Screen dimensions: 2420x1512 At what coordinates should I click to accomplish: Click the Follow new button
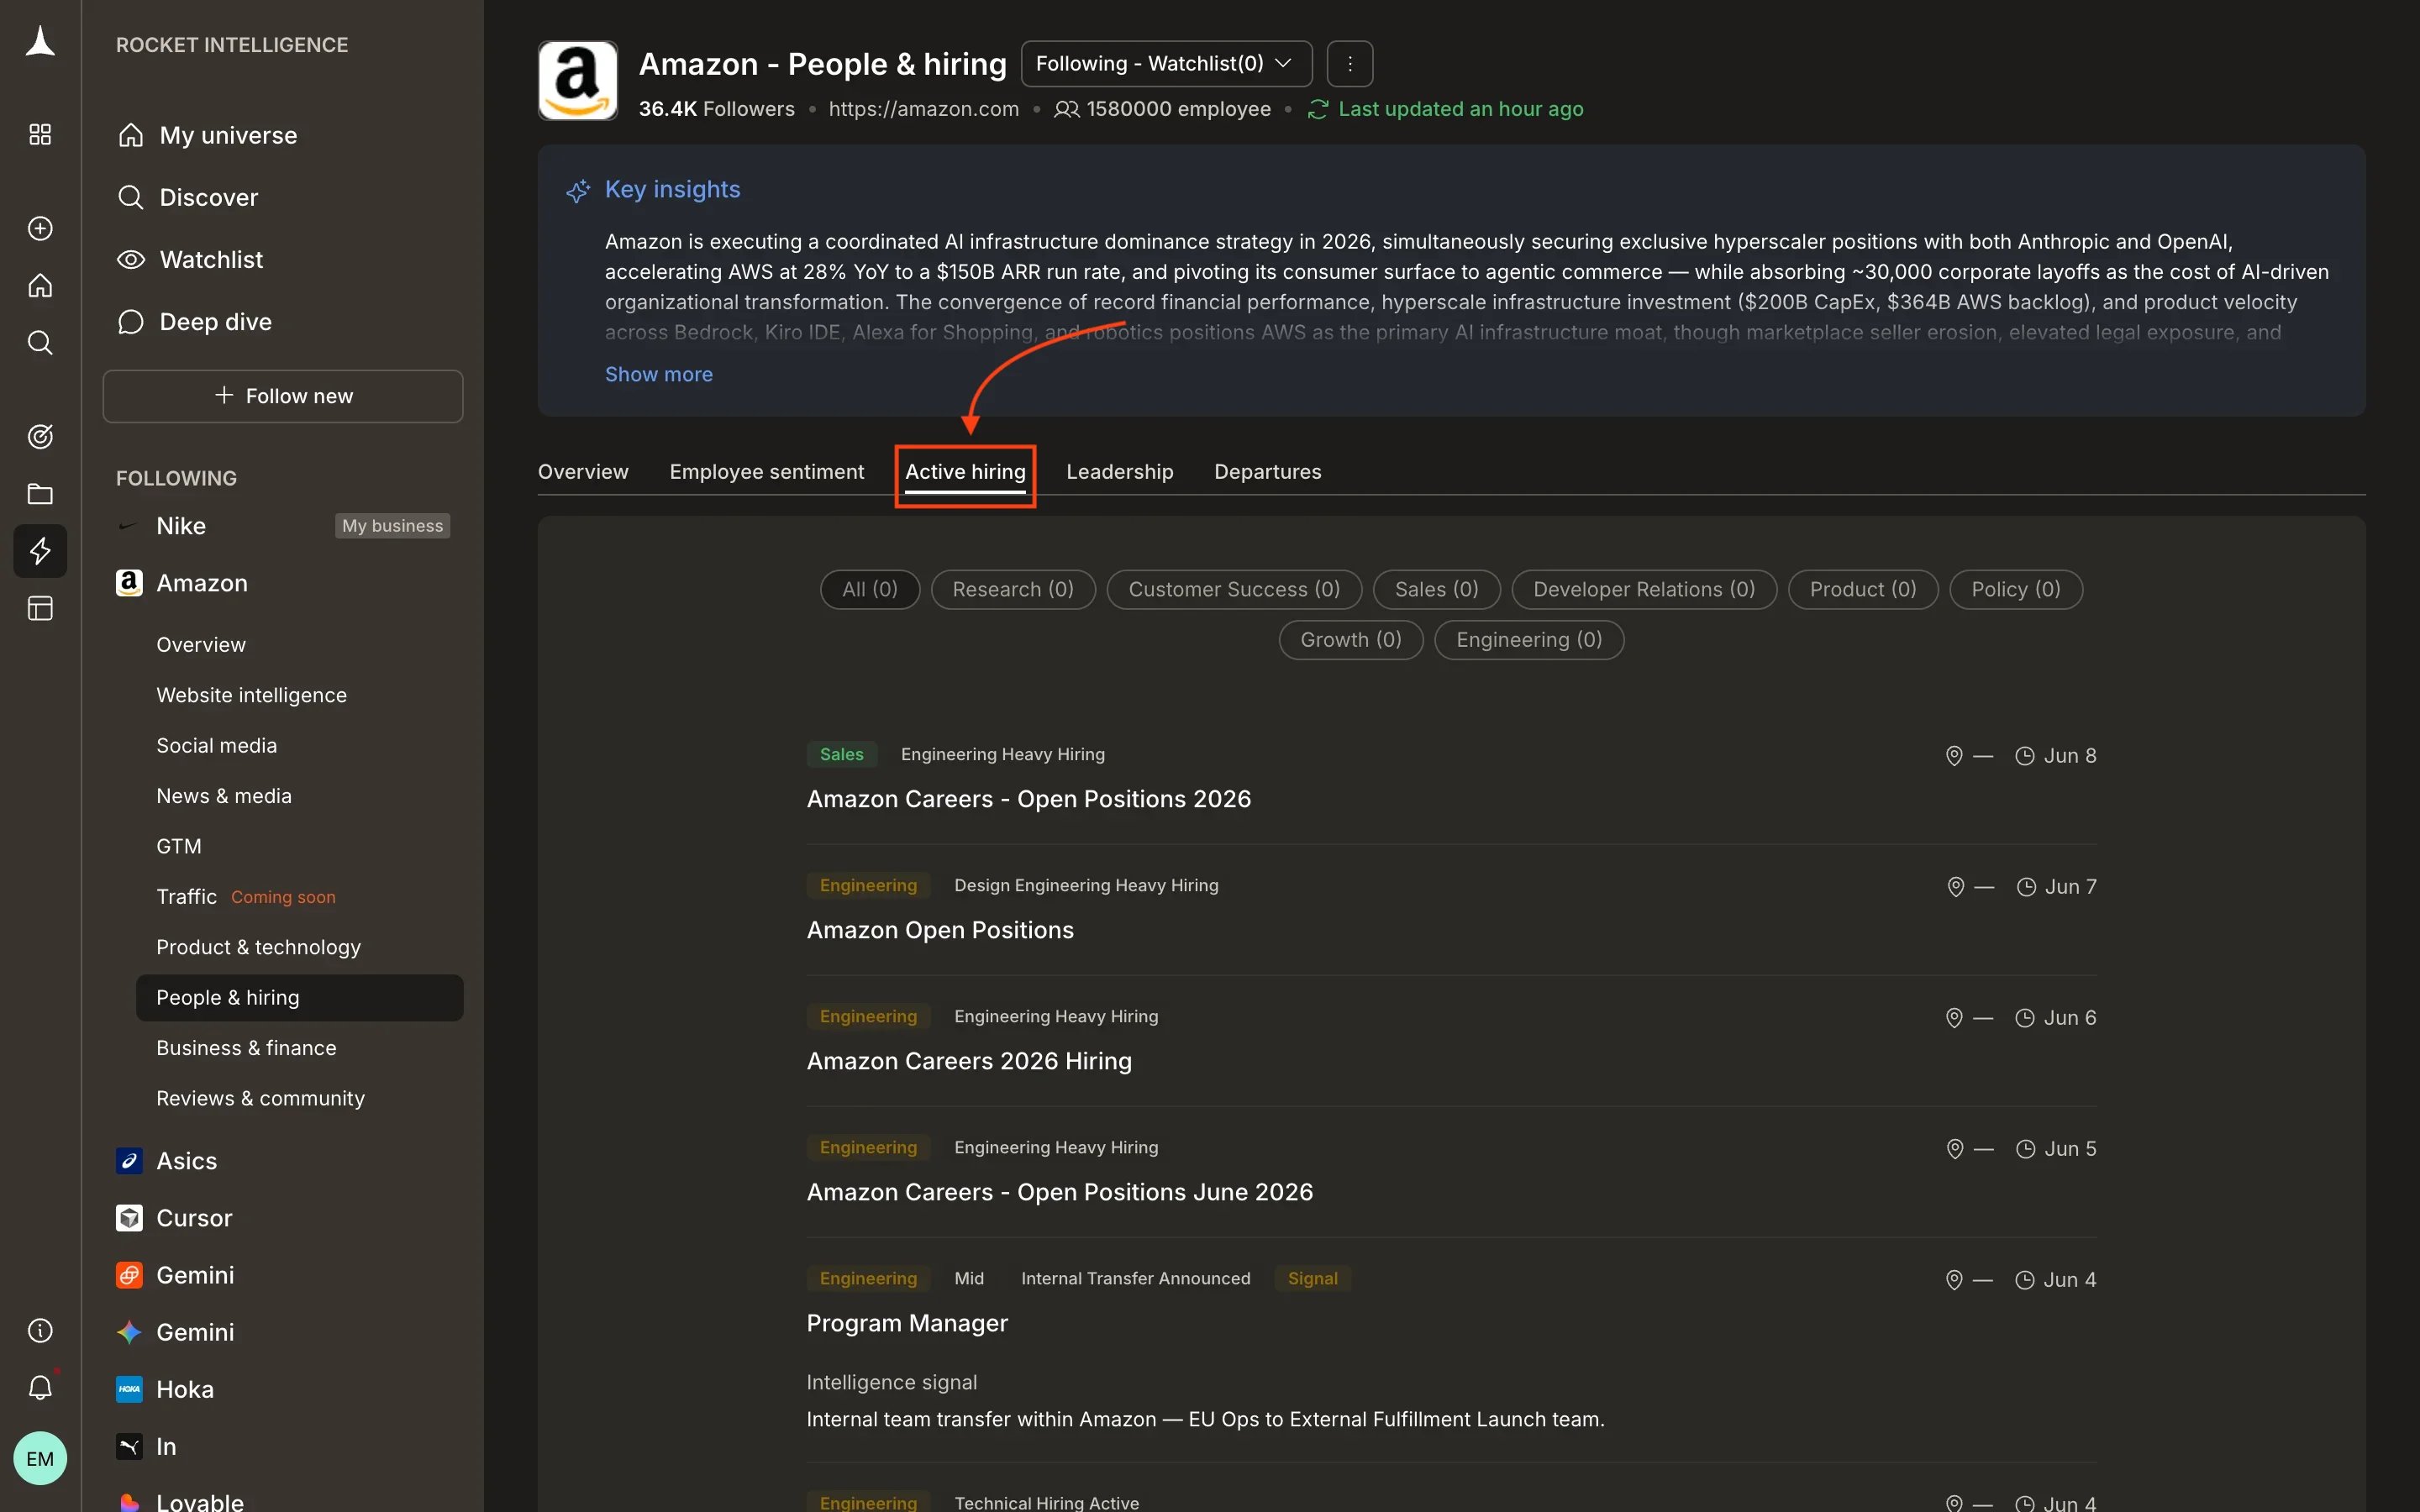tap(283, 396)
